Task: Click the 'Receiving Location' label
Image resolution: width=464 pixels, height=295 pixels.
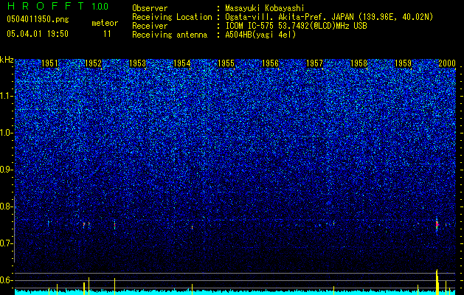Action: point(172,17)
